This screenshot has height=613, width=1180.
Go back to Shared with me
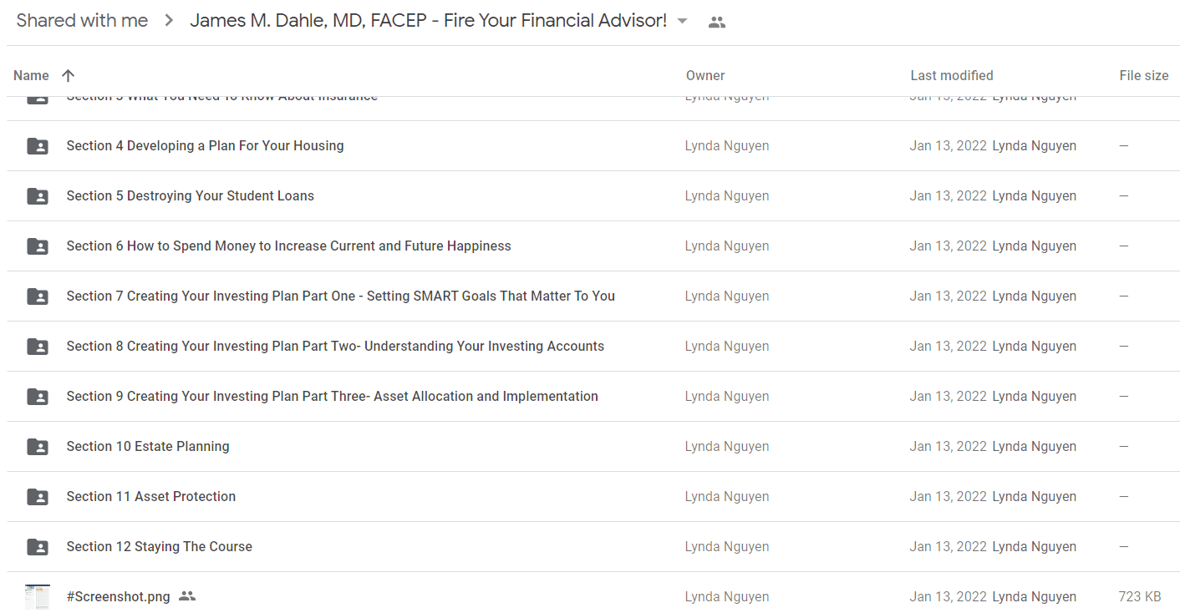(x=82, y=21)
